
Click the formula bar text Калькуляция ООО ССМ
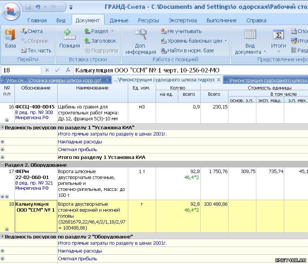coord(147,70)
